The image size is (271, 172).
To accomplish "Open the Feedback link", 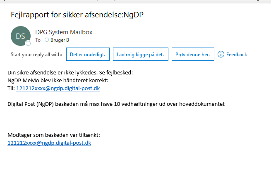I will 236,54.
